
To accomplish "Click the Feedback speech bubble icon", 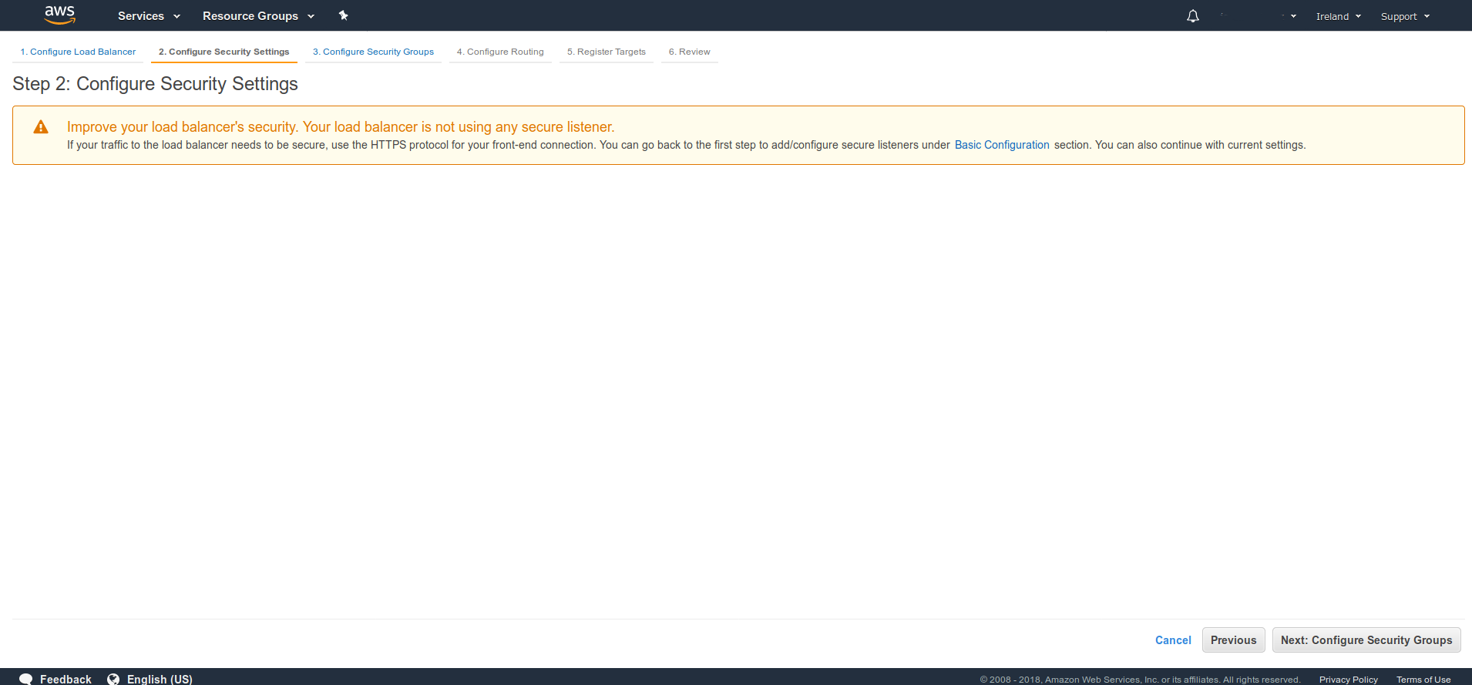I will 26,679.
